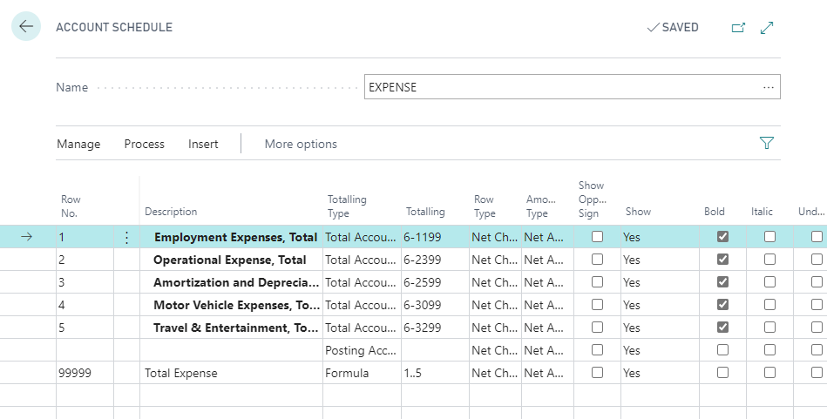This screenshot has height=419, width=827.
Task: Open the Process menu
Action: pyautogui.click(x=144, y=144)
